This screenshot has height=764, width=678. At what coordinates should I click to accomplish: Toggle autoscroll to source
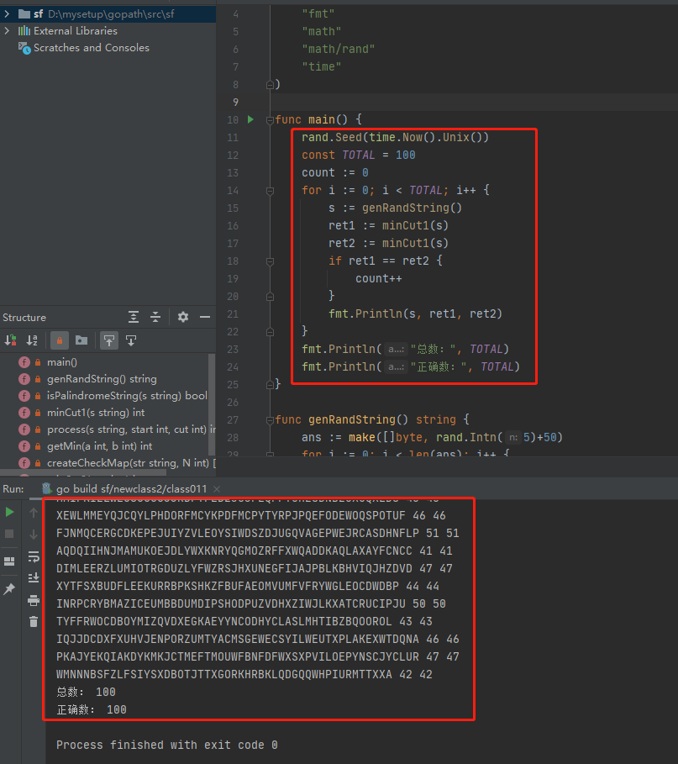pyautogui.click(x=109, y=340)
